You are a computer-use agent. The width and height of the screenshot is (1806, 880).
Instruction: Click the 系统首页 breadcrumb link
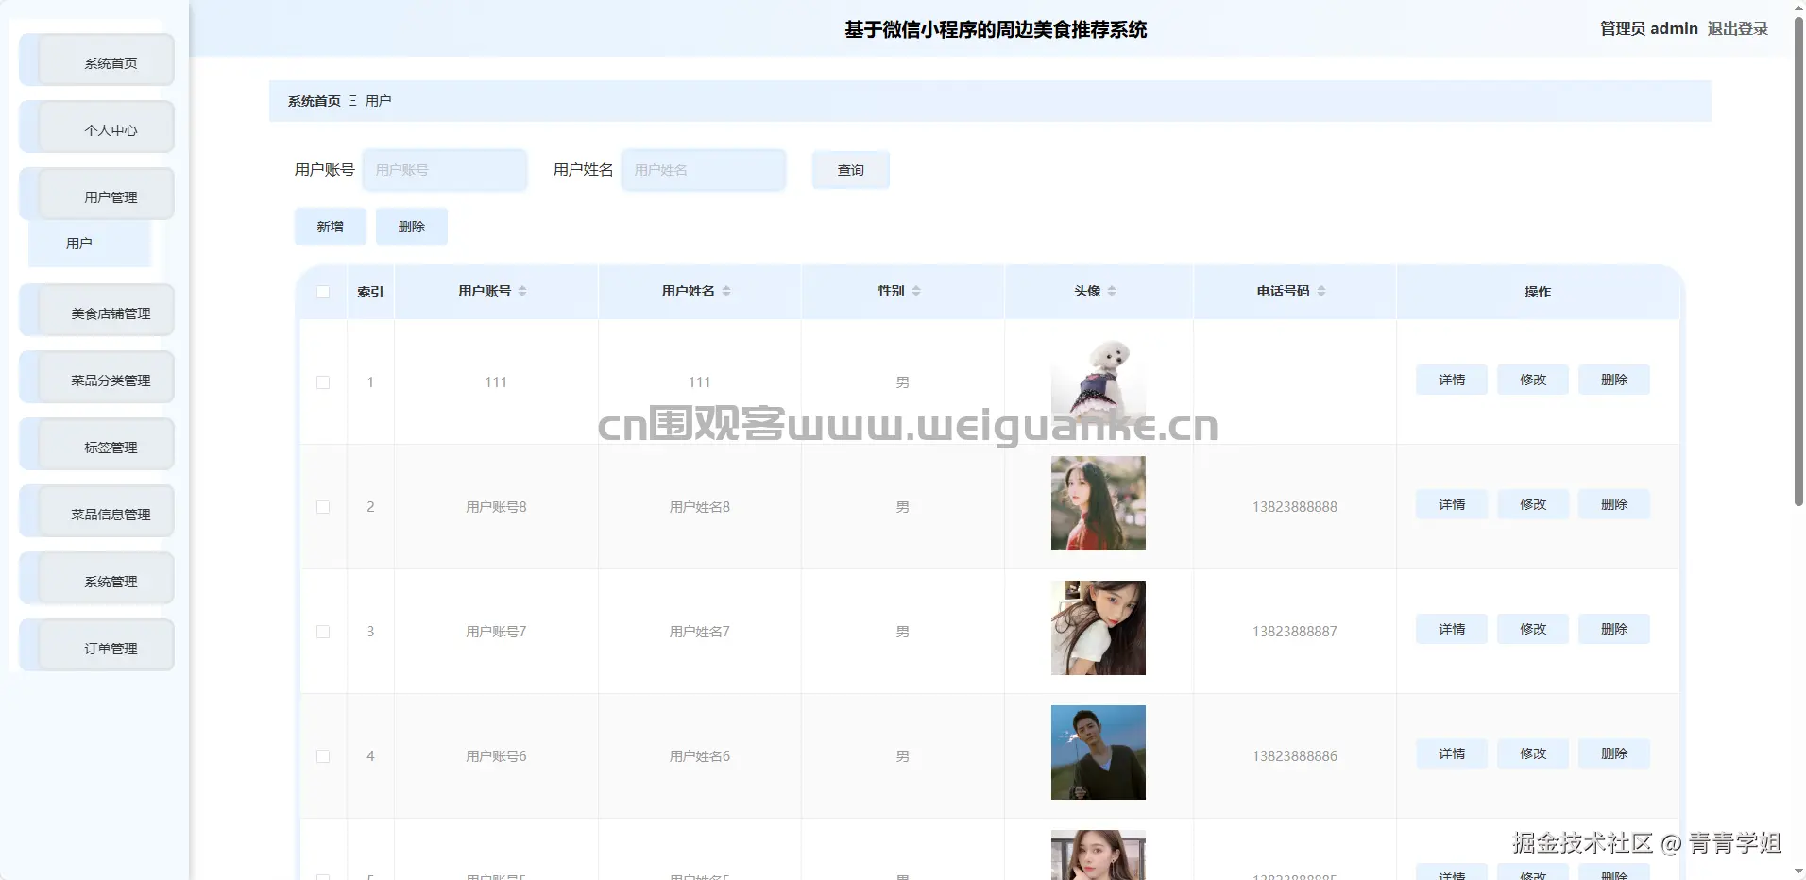(315, 101)
